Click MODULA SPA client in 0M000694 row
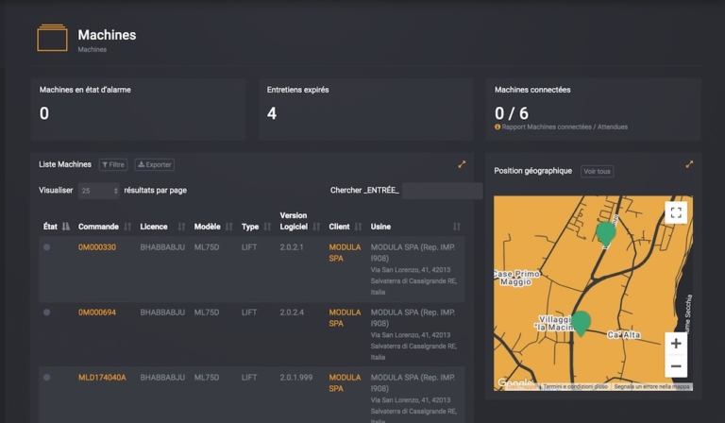Image resolution: width=725 pixels, height=423 pixels. pyautogui.click(x=345, y=318)
